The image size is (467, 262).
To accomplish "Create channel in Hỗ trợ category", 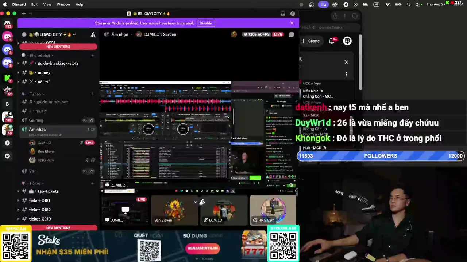I will (x=93, y=183).
